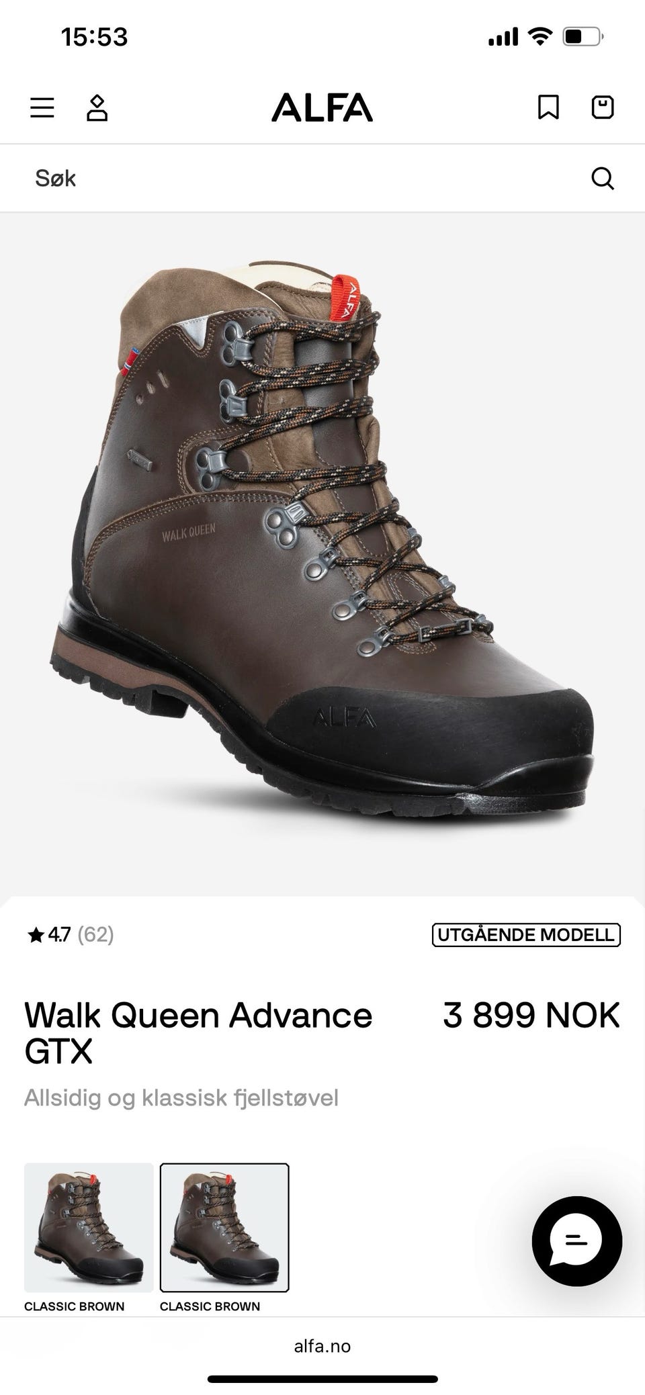Open the chat bubble widget
The height and width of the screenshot is (1395, 645).
point(576,1241)
